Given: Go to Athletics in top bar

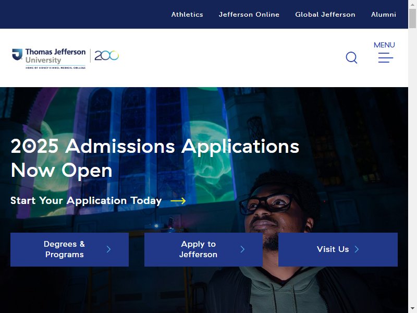Looking at the screenshot, I should click(187, 15).
